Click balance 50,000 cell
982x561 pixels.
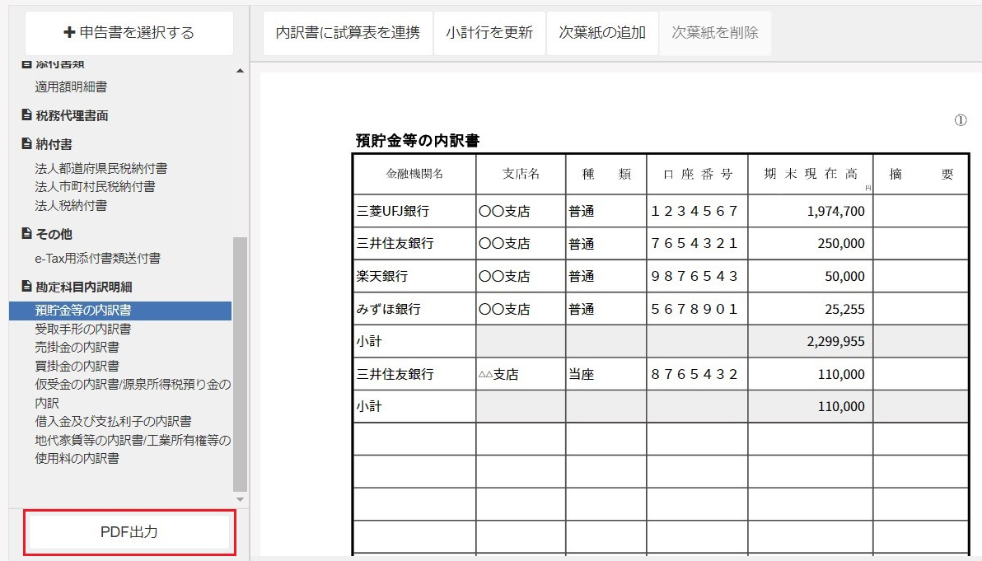[x=811, y=276]
